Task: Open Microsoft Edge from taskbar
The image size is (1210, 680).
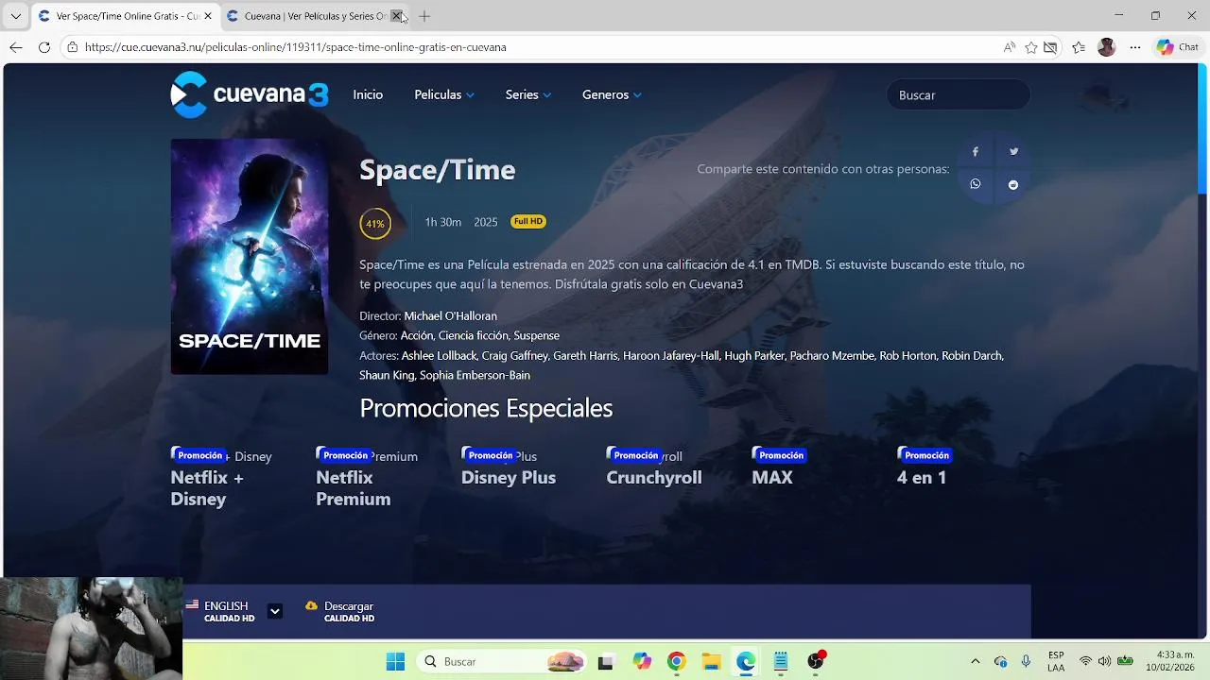Action: point(746,661)
